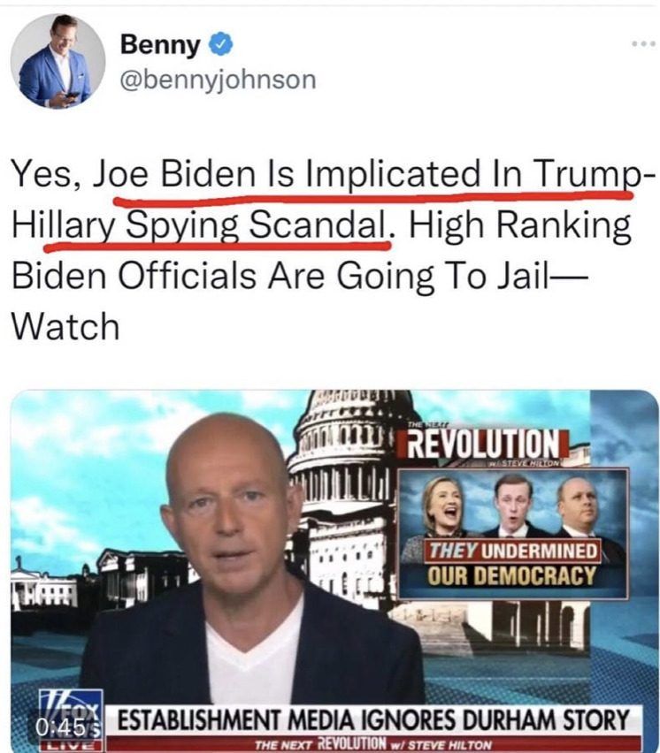Click 'The Next Revolution w/ Steve Hilton' ticker

point(373,745)
